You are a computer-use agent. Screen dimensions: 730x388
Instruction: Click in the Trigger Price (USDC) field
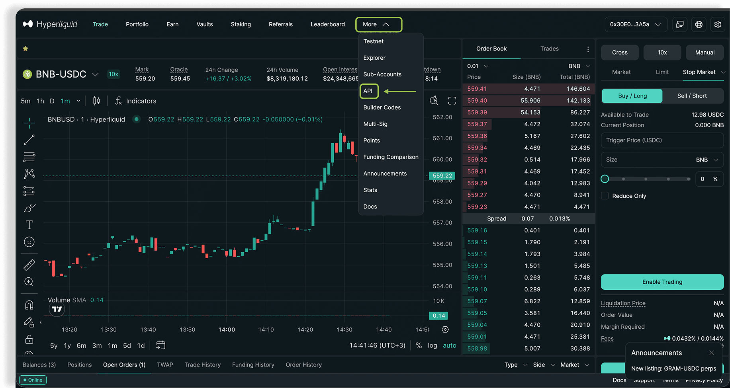pos(662,140)
